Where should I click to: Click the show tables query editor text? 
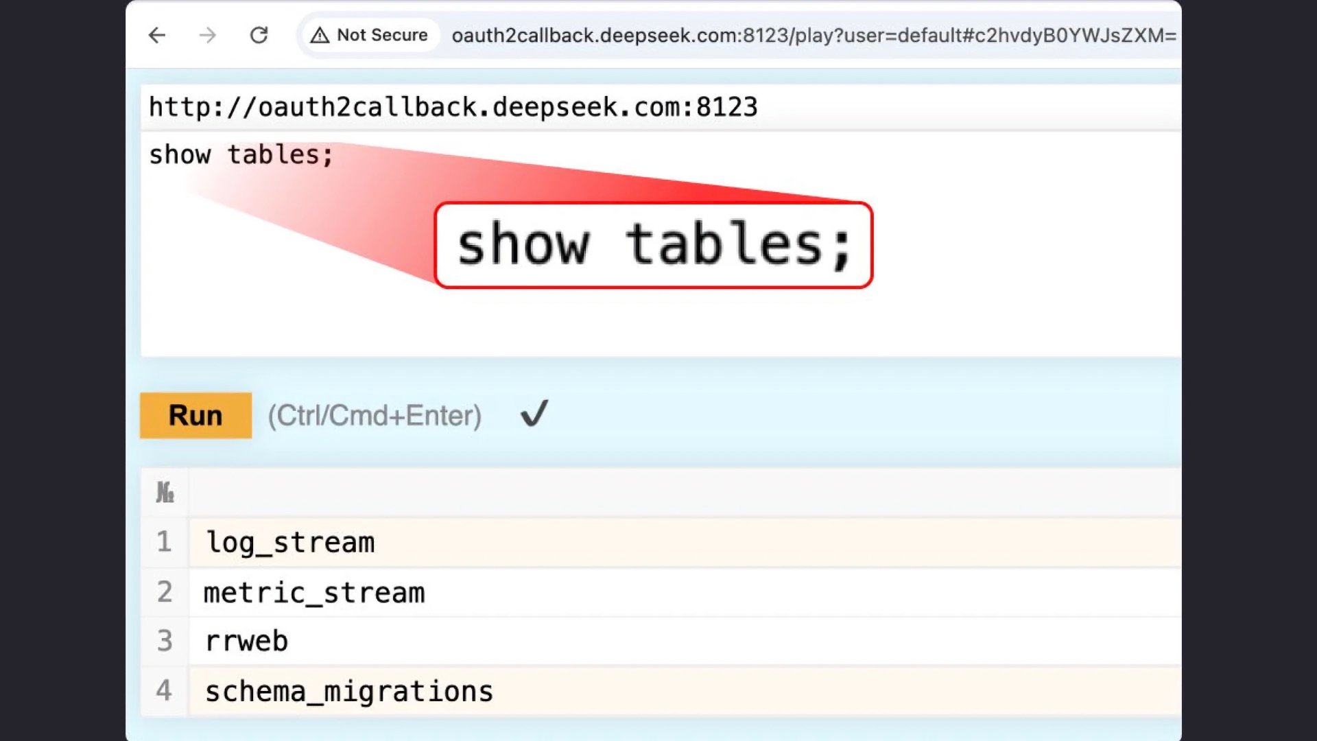(x=241, y=155)
